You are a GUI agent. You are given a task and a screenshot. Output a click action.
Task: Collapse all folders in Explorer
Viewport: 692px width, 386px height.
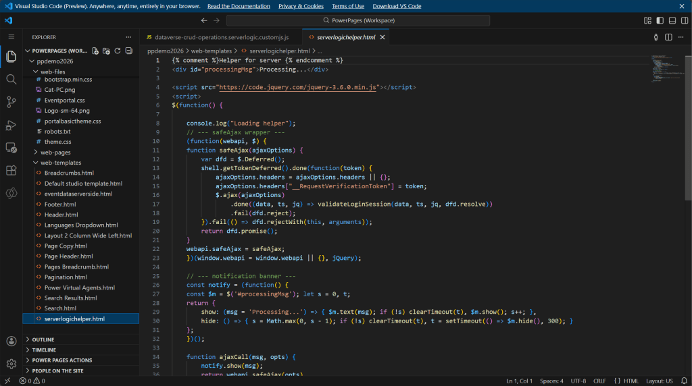[128, 51]
